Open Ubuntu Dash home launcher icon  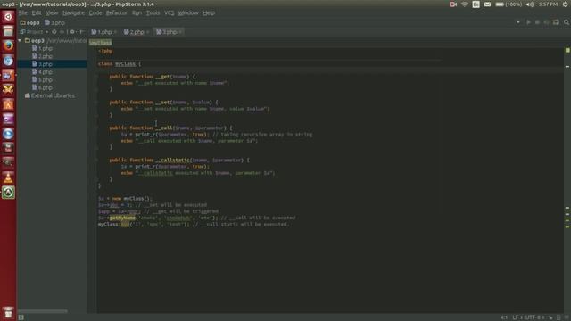click(8, 17)
